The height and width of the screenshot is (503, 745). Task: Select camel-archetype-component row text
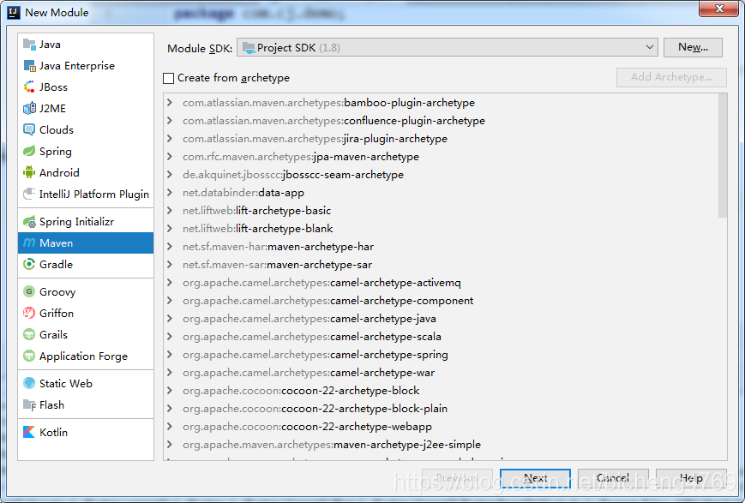point(327,301)
